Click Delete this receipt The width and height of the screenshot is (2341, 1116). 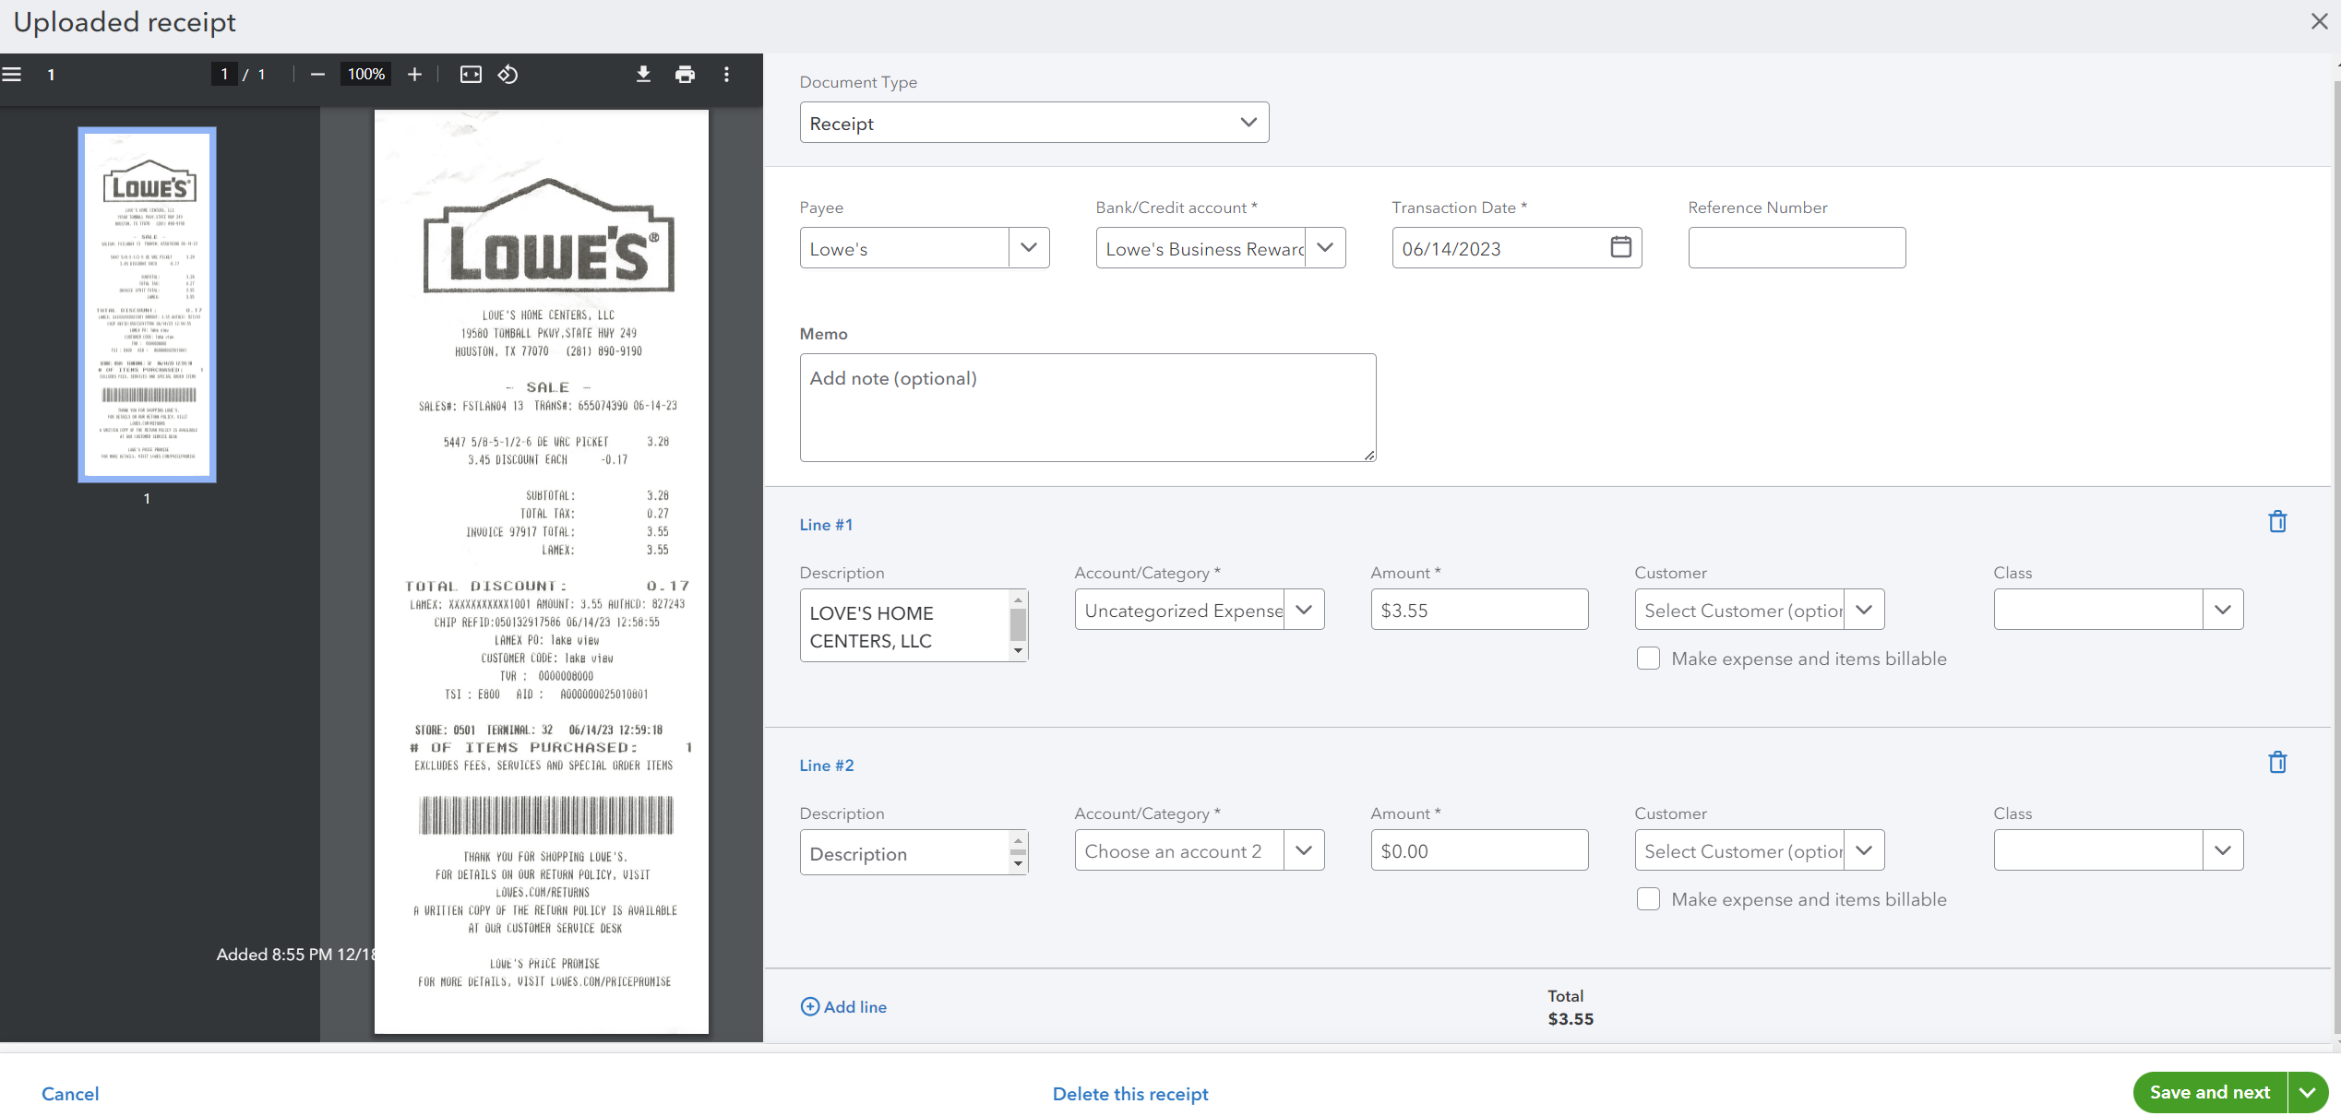[1129, 1094]
